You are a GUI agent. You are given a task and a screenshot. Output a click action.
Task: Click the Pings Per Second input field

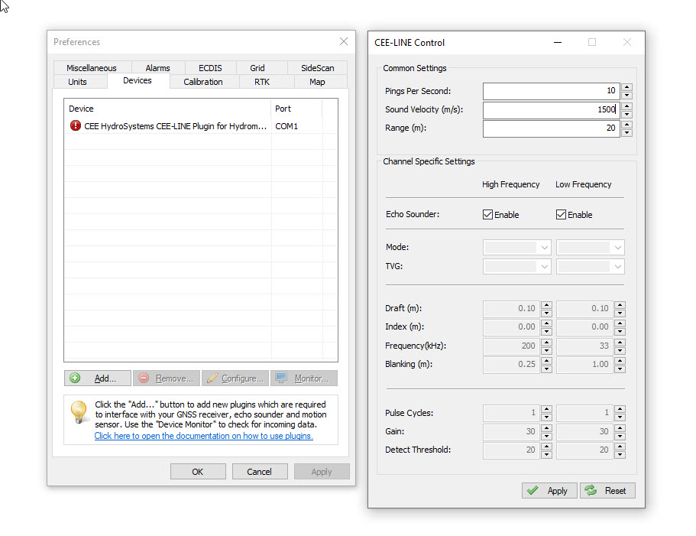[x=552, y=91]
